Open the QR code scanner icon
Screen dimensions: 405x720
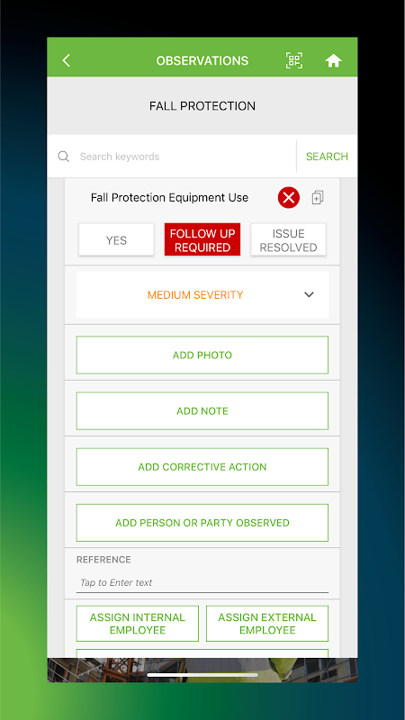pyautogui.click(x=294, y=60)
